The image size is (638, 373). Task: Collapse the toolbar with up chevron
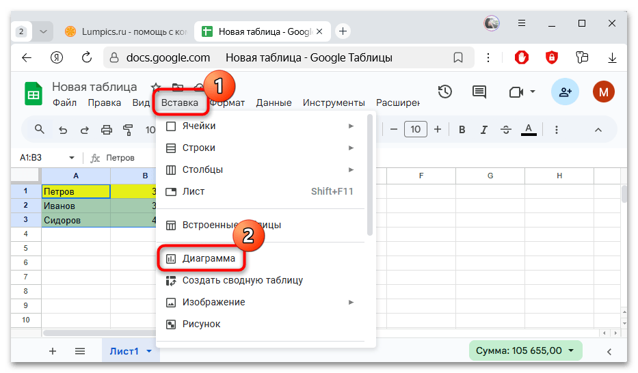pos(598,130)
